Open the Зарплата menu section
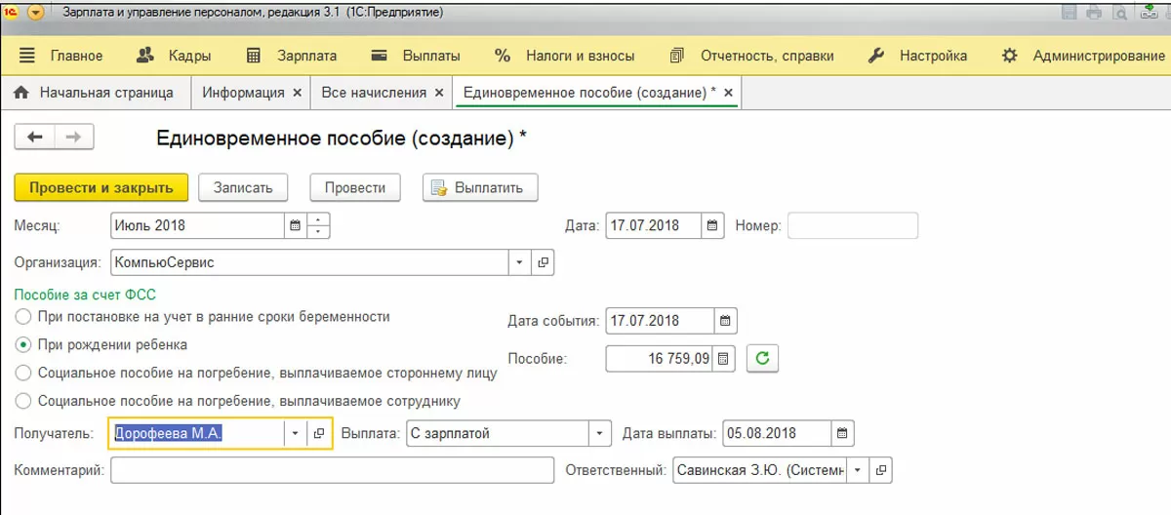This screenshot has width=1171, height=515. tap(293, 56)
